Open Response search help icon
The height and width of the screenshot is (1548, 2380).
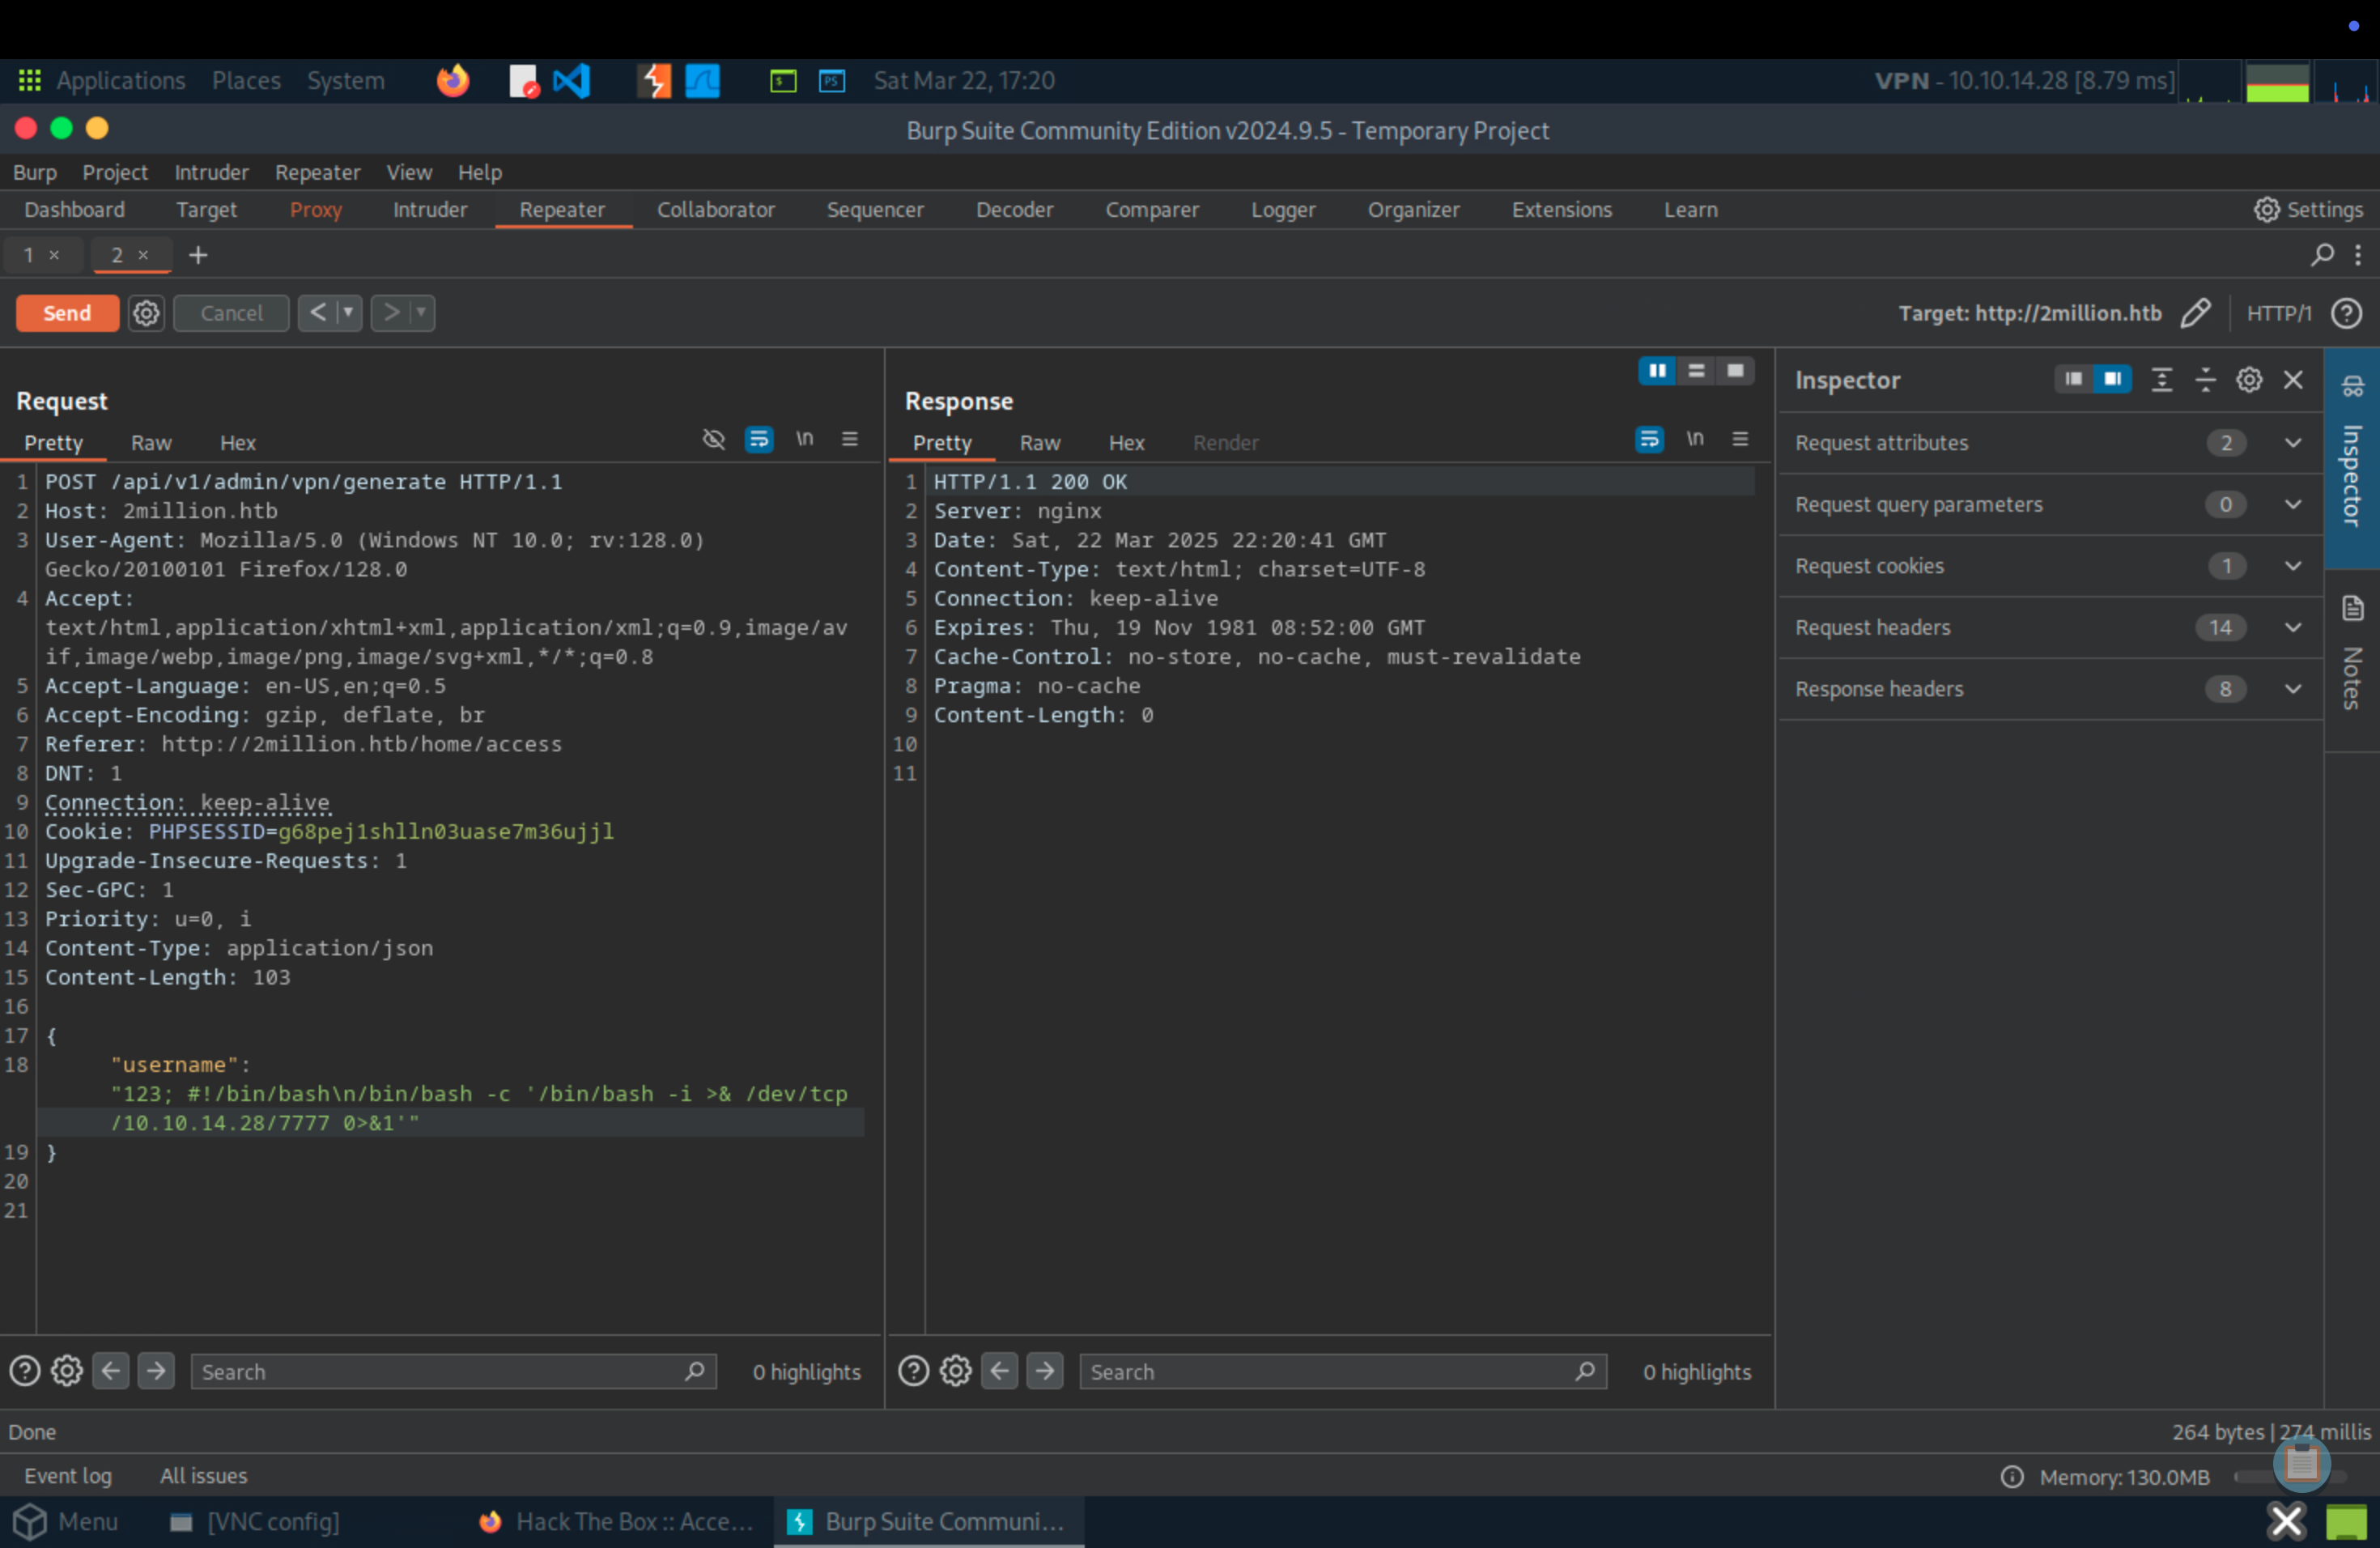(x=913, y=1370)
